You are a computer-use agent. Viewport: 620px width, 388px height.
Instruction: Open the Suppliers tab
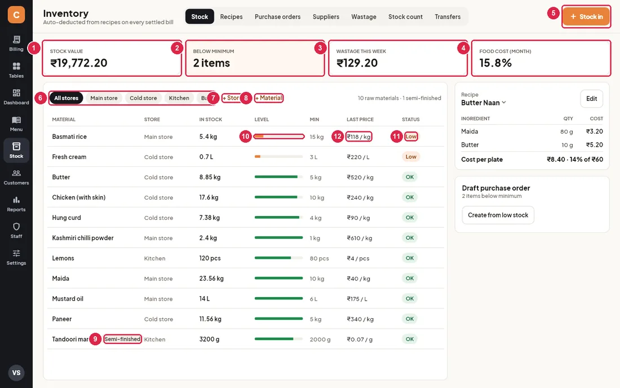tap(326, 16)
